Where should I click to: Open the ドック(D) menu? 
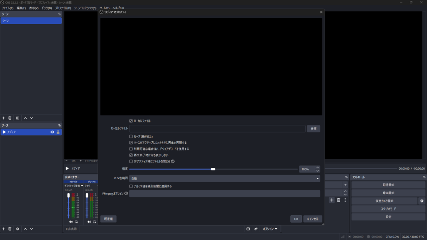coord(47,8)
